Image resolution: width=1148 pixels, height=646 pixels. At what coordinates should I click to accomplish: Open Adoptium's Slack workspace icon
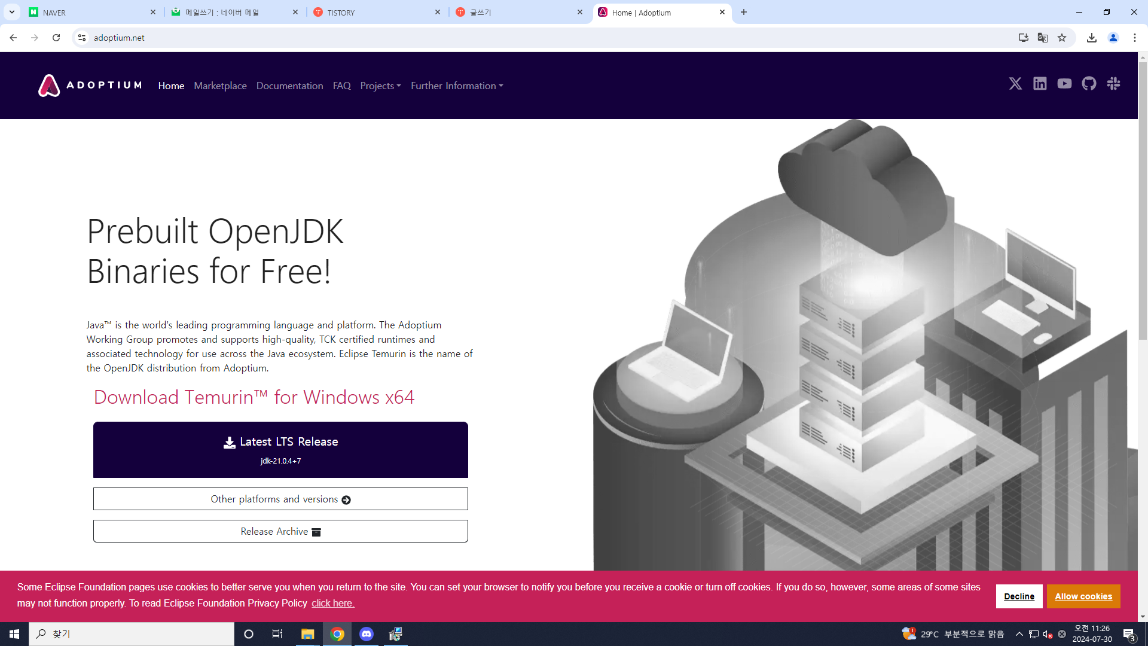point(1113,84)
